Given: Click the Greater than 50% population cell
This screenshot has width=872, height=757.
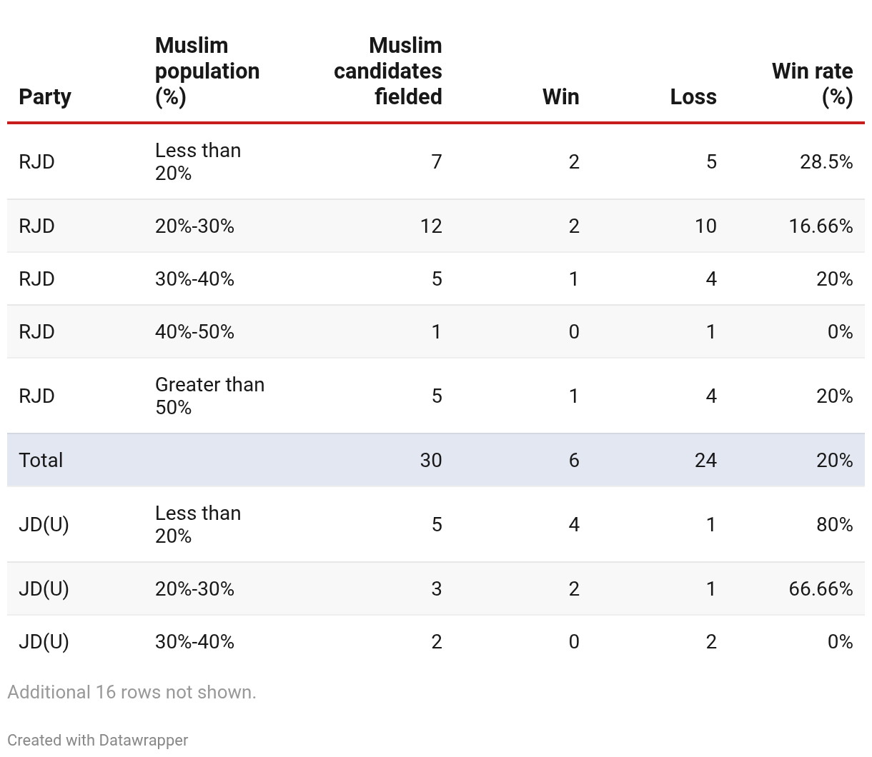Looking at the screenshot, I should (209, 396).
